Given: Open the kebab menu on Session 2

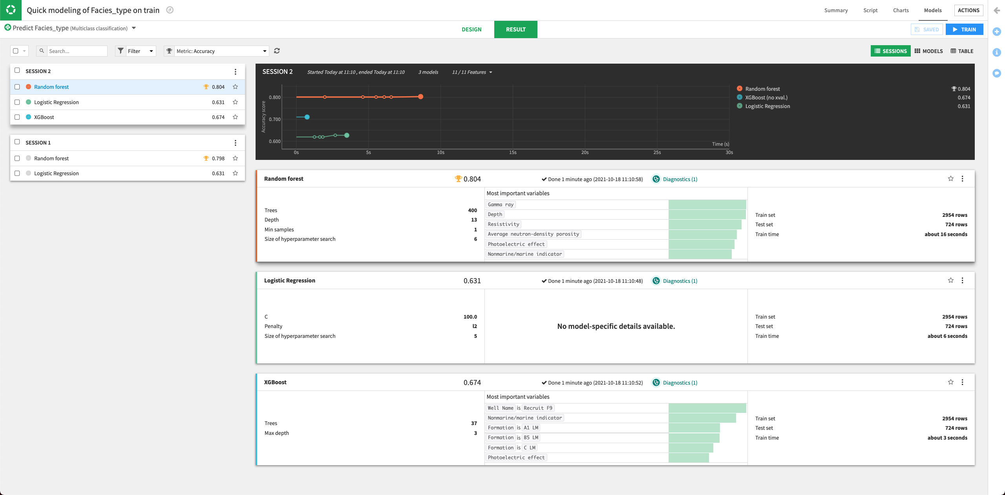Looking at the screenshot, I should tap(236, 71).
